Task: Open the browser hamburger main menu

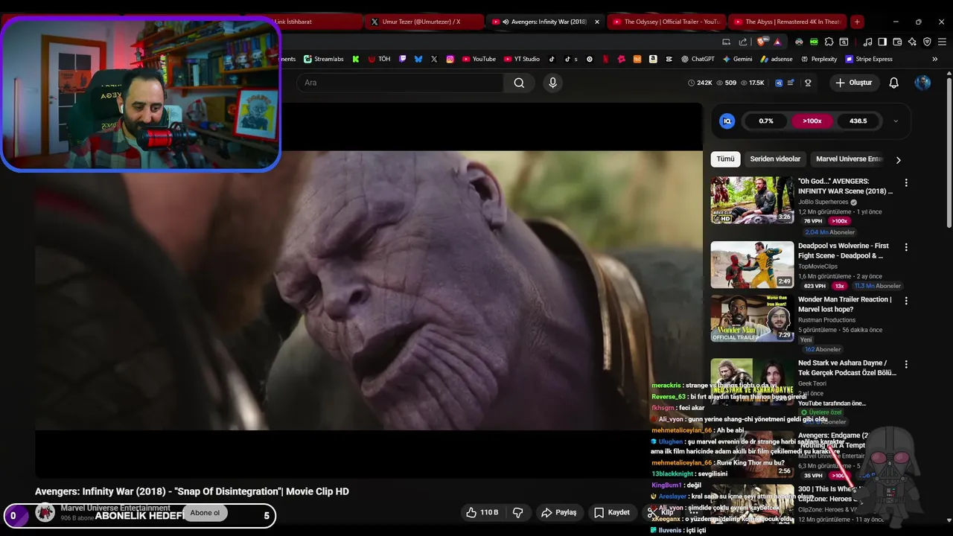Action: tap(943, 42)
